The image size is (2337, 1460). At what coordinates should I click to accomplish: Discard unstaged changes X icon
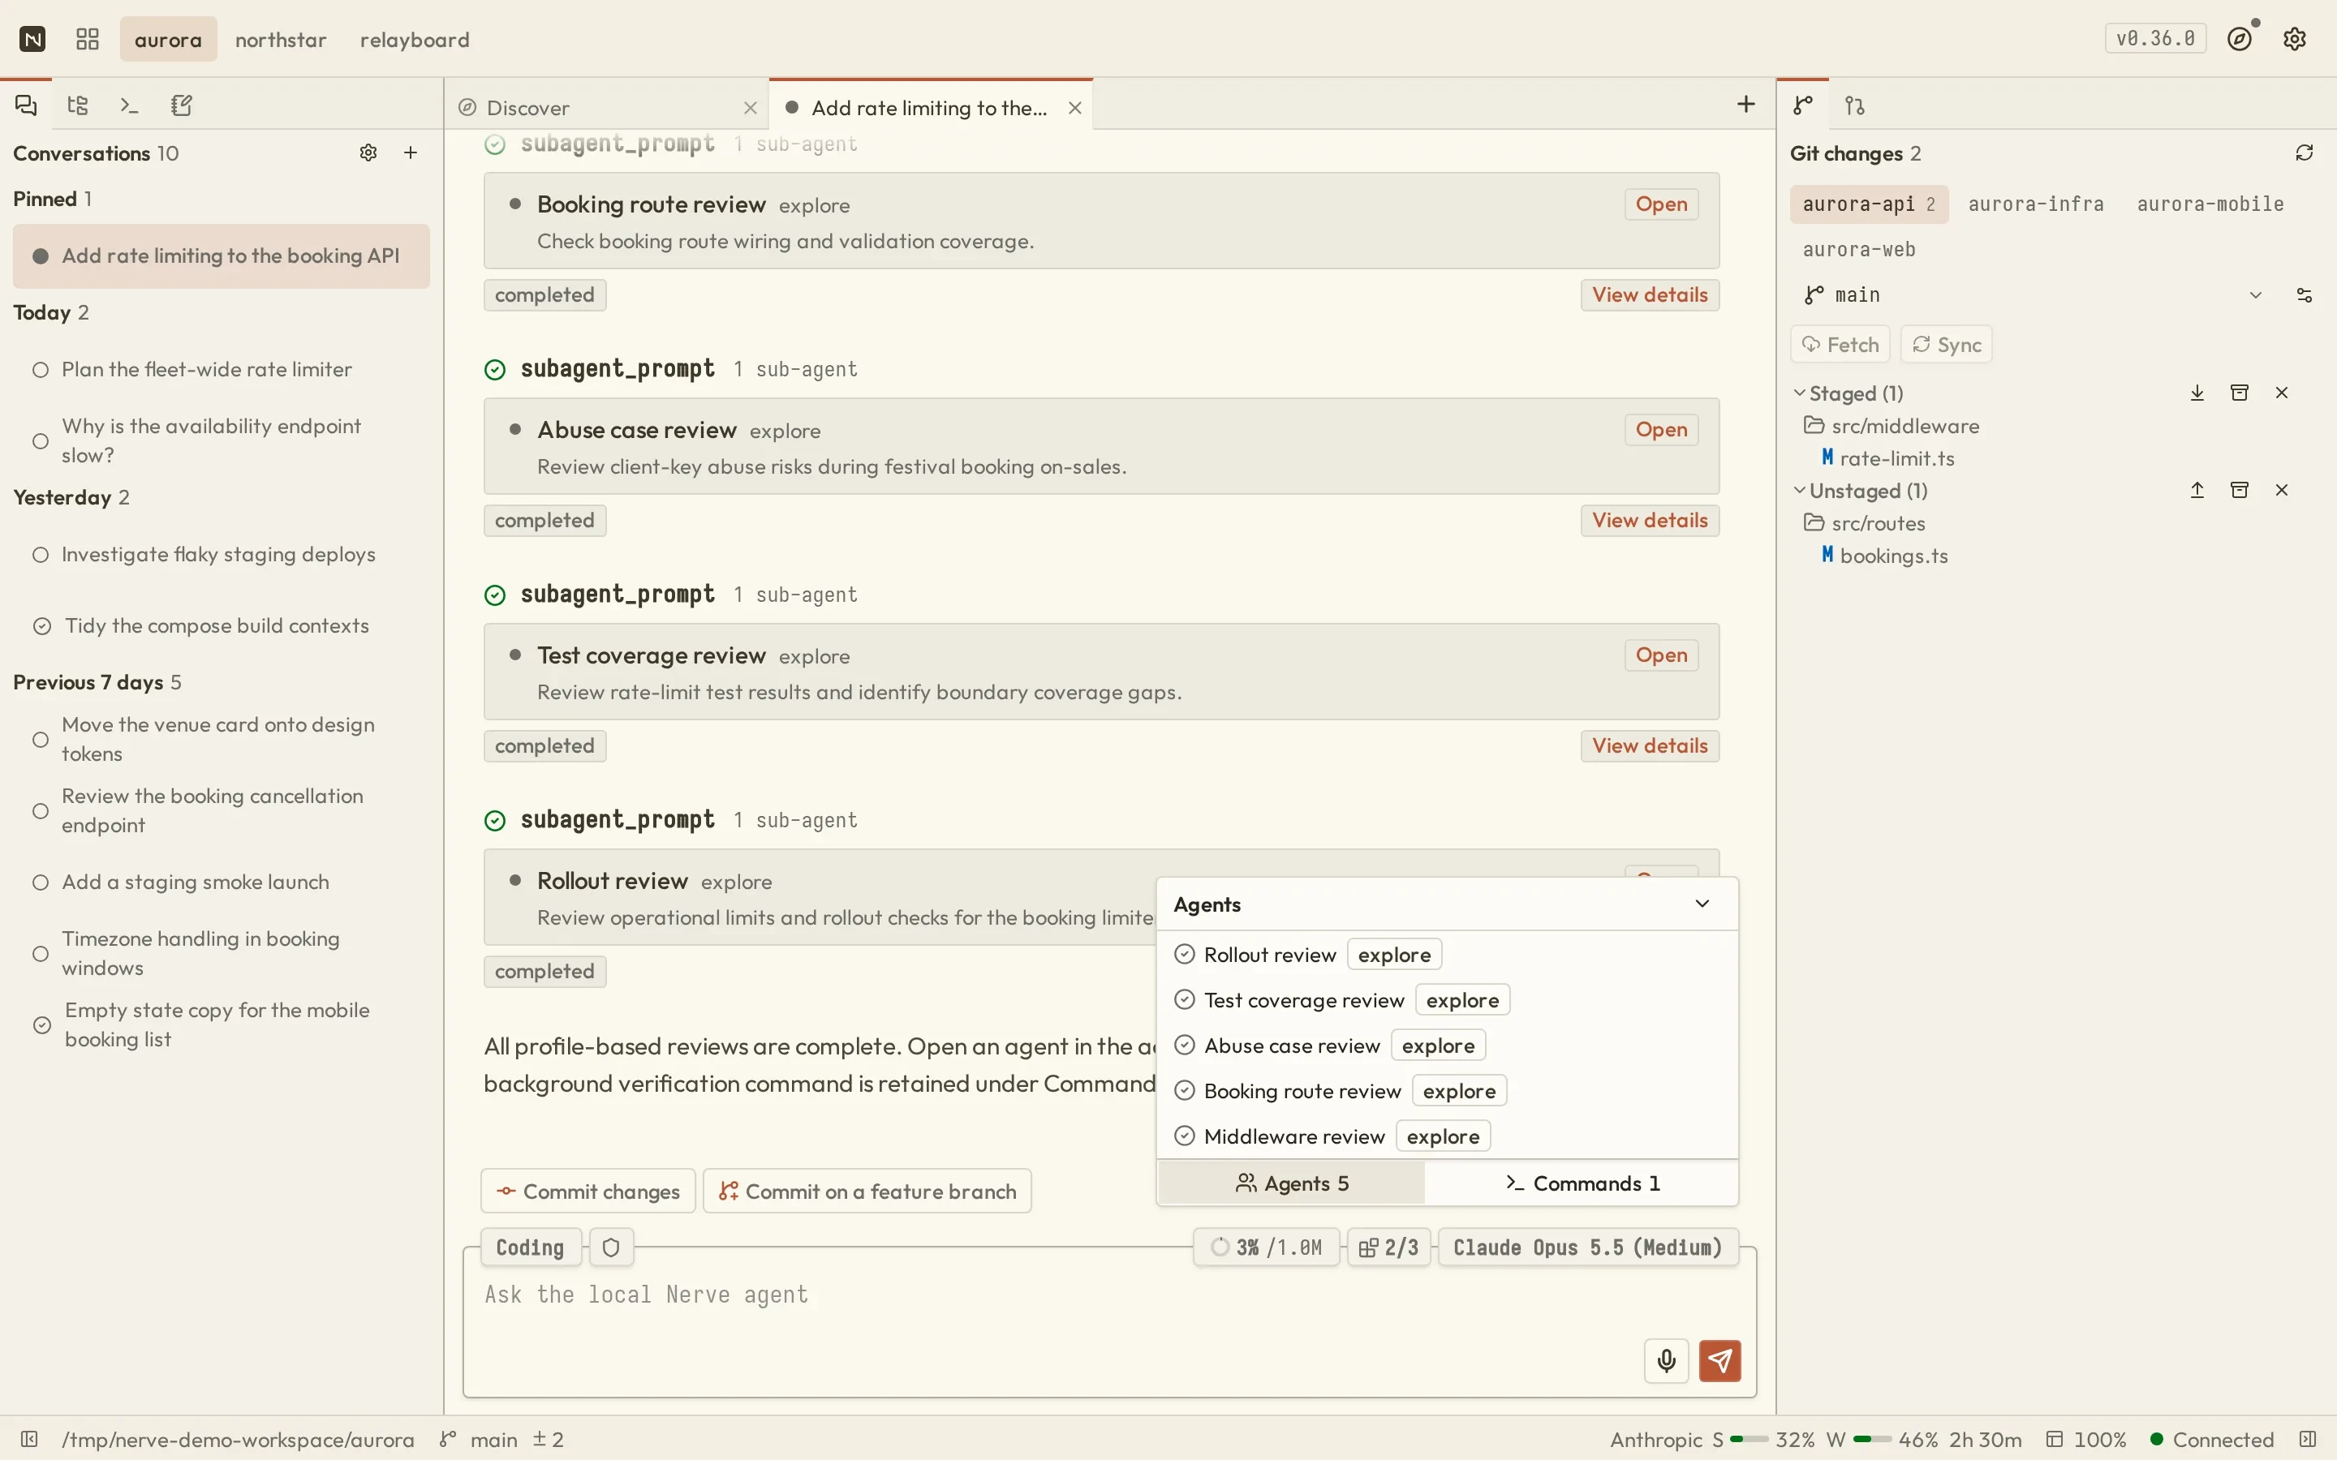[x=2282, y=491]
